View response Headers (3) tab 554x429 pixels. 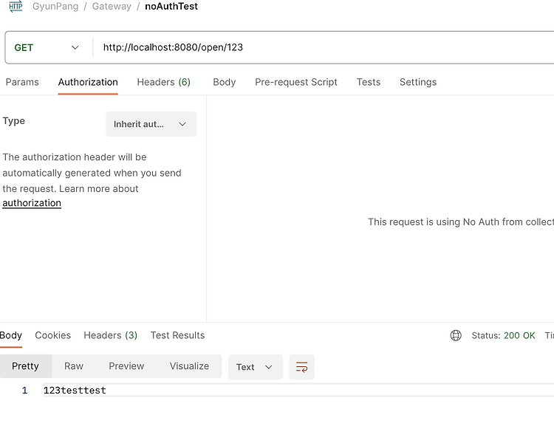click(111, 335)
